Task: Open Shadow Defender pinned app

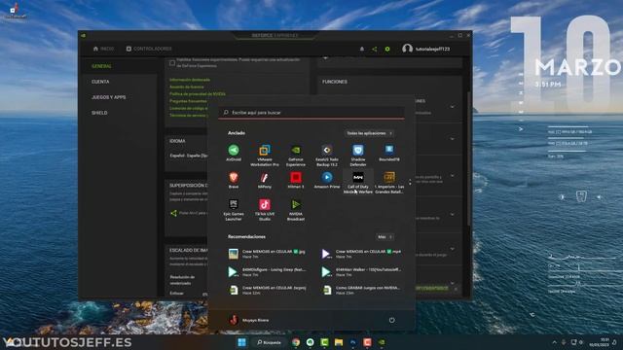Action: [x=358, y=156]
